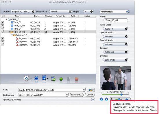
Task: Sort list by Statut column header
Action: 87,16
